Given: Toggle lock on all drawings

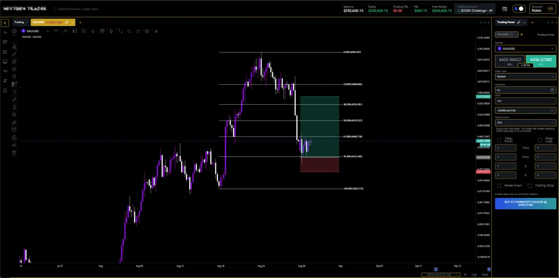Looking at the screenshot, I should point(14,137).
